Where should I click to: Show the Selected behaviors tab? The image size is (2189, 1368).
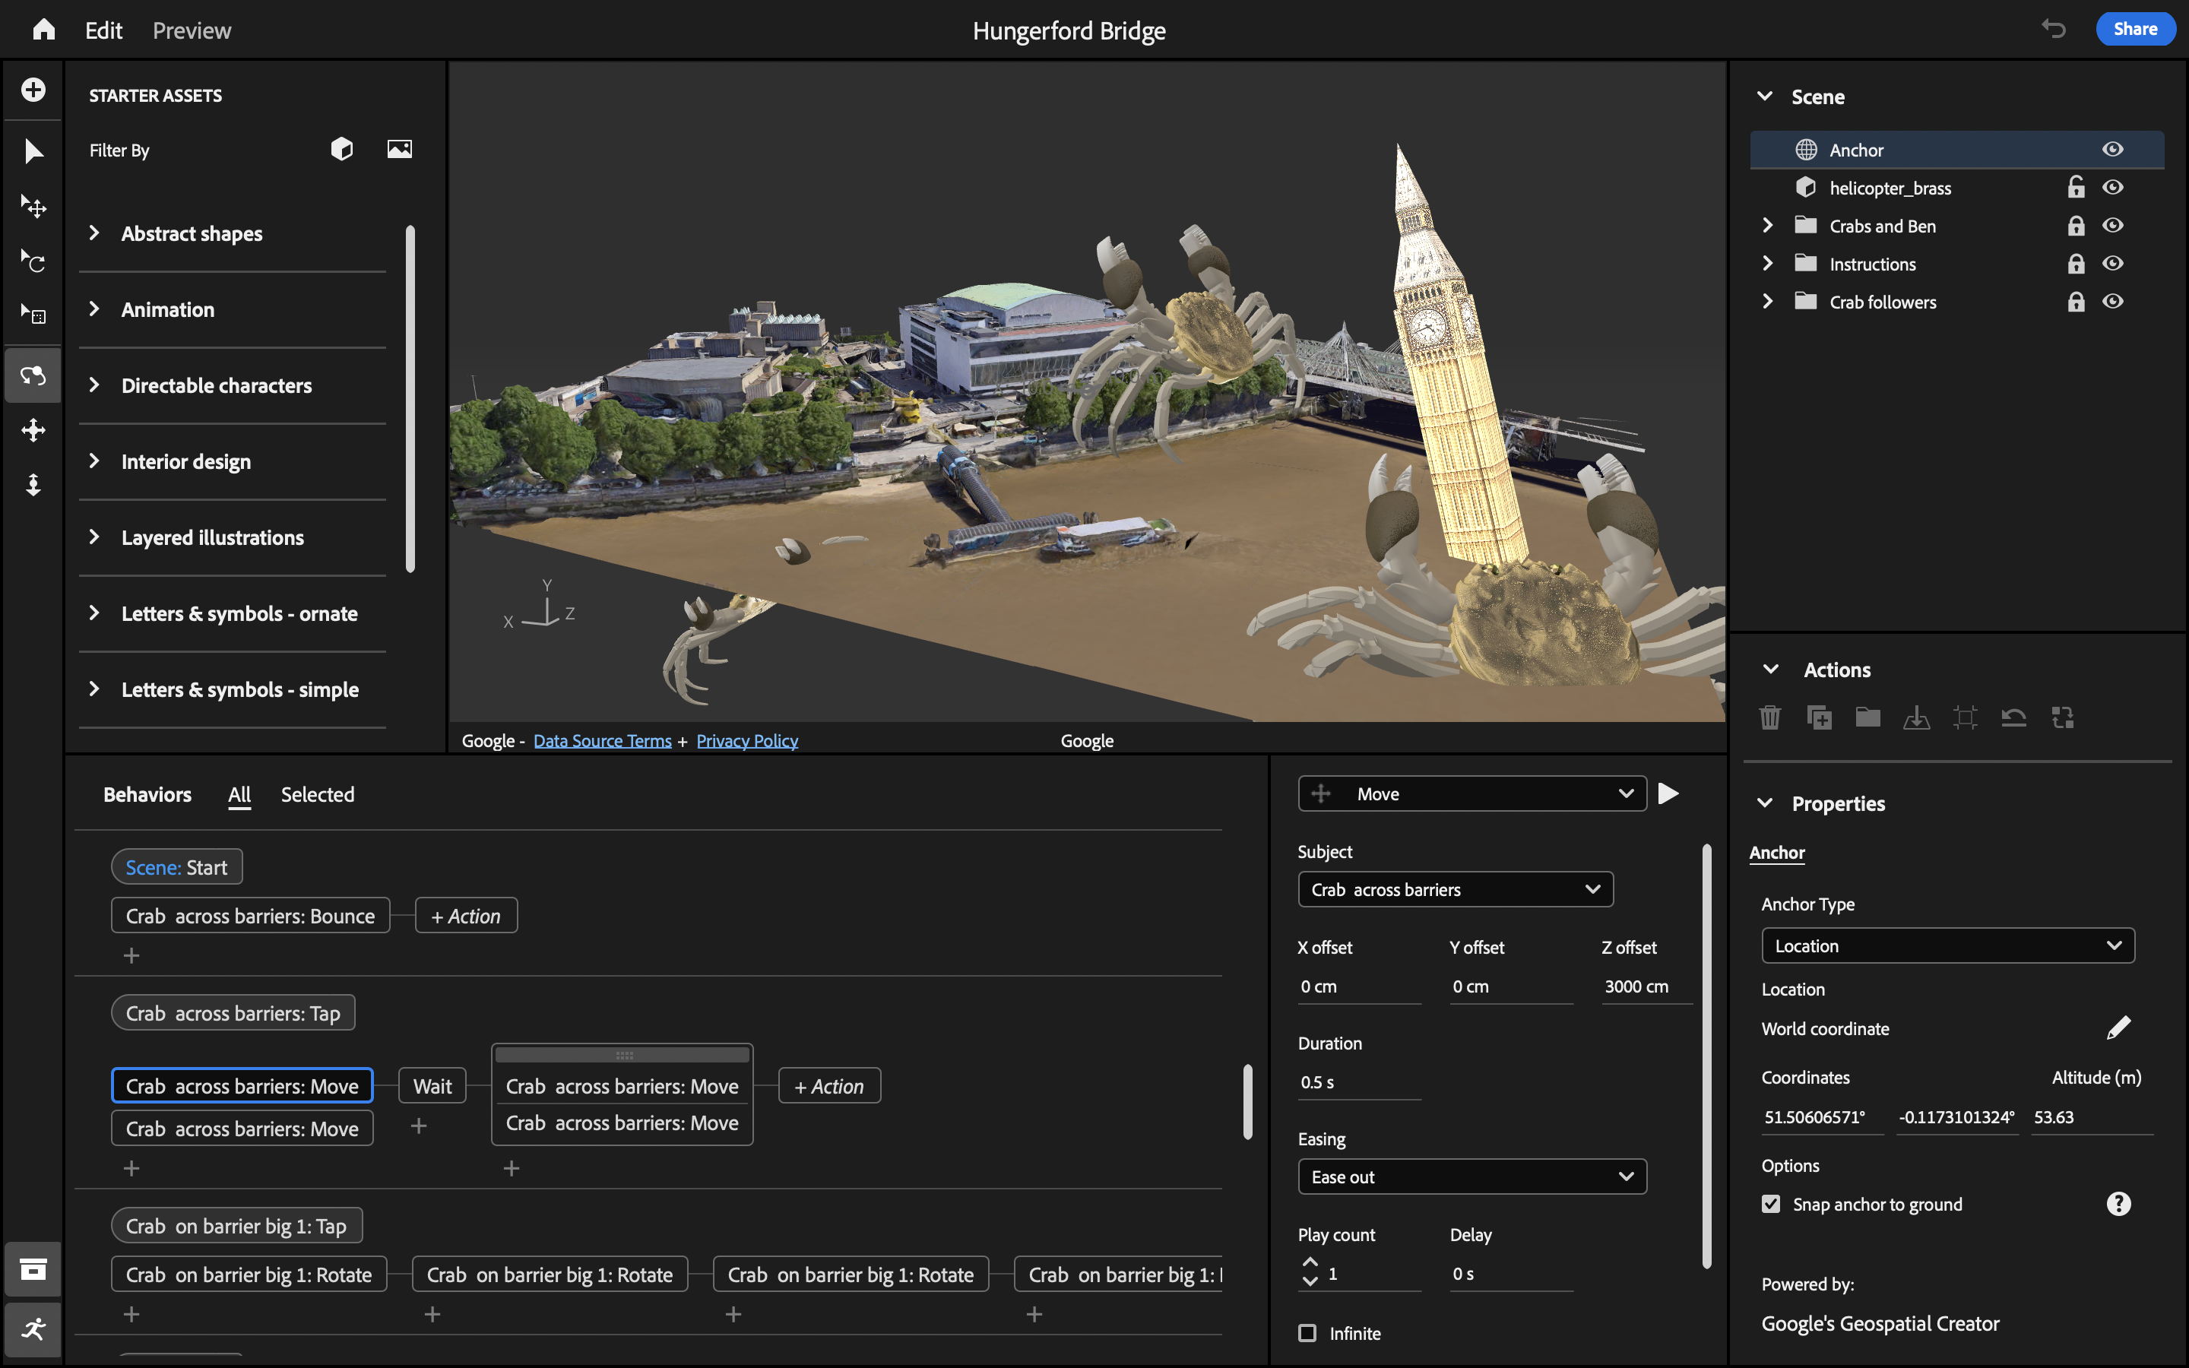[x=318, y=794]
